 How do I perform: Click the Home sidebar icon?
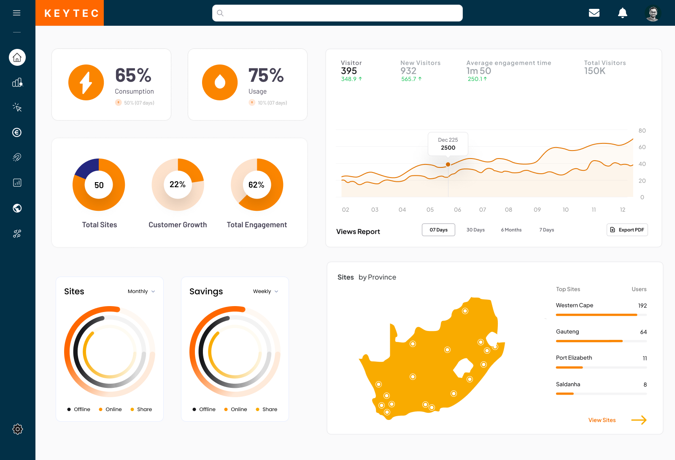(17, 57)
